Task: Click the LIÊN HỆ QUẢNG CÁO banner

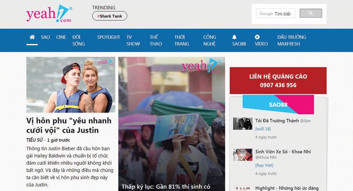Action: (x=278, y=81)
